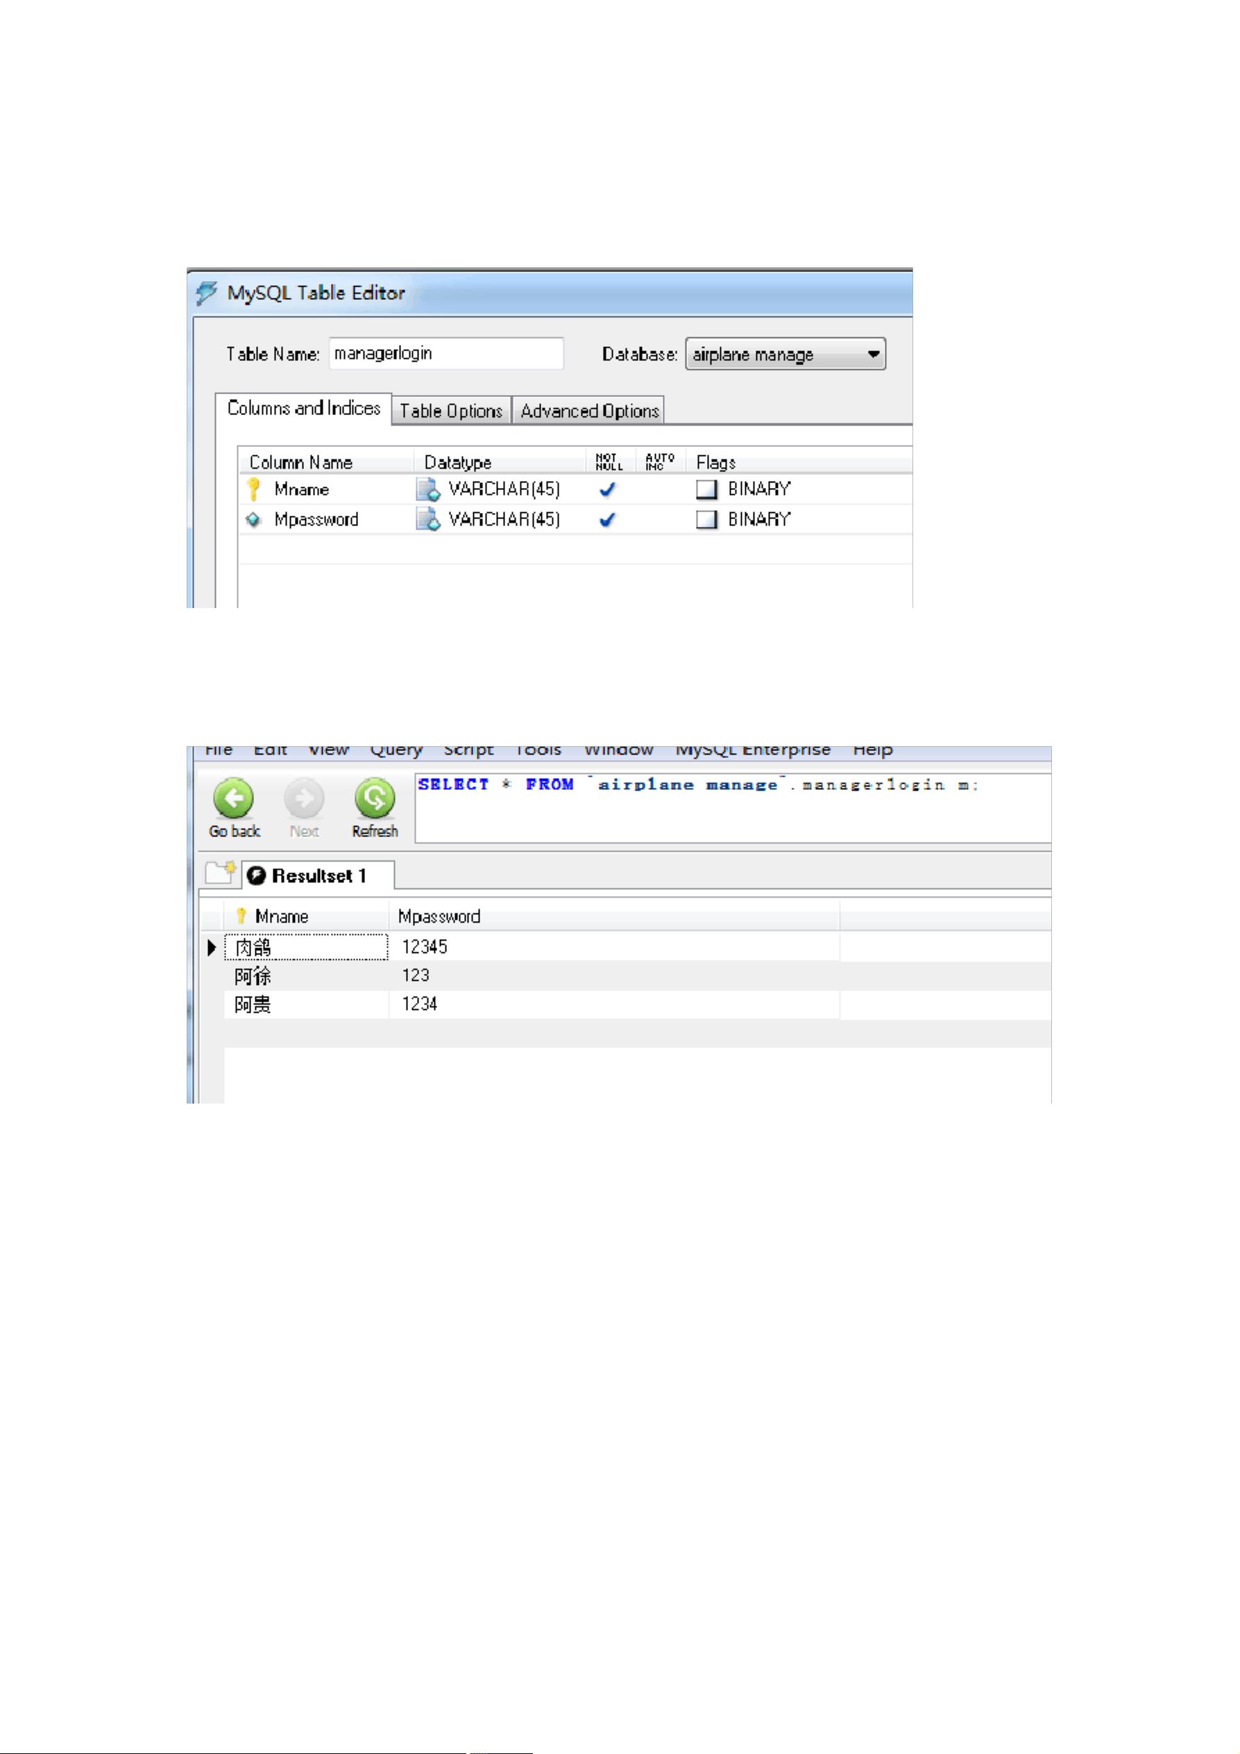Viewport: 1240px width, 1754px height.
Task: Open the Table Options tab
Action: tap(451, 411)
